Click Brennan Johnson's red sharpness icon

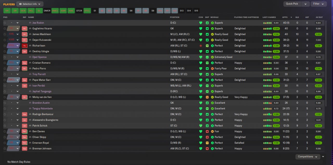[x=207, y=149]
